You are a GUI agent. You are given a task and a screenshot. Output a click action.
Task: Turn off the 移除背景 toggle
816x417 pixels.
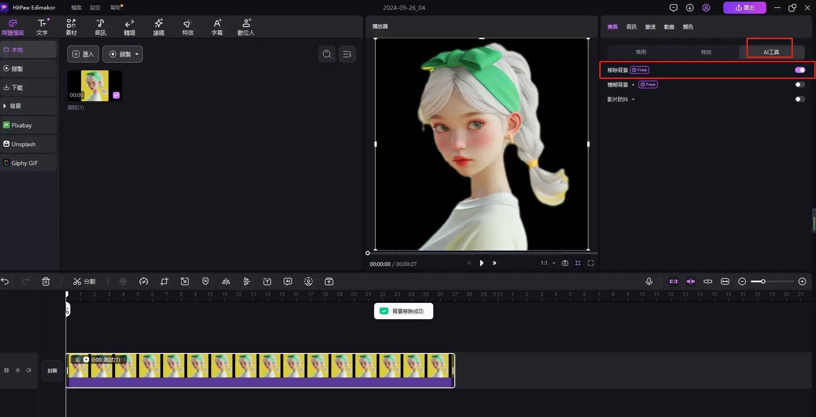point(800,70)
